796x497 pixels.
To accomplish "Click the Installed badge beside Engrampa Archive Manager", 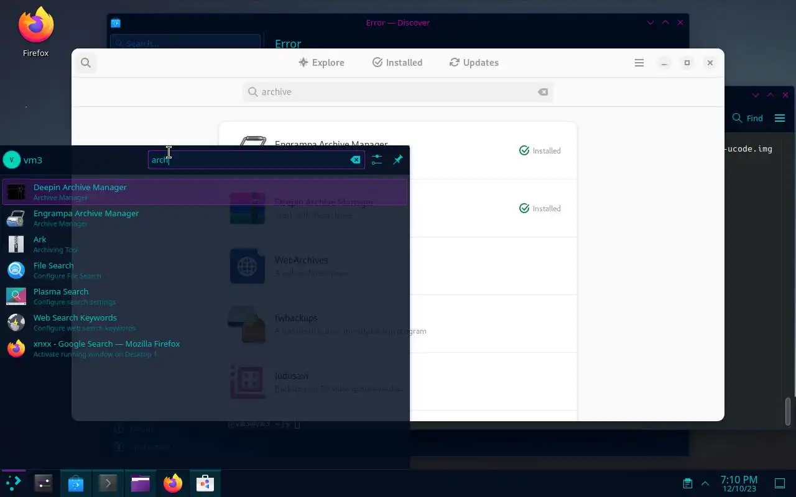I will [x=540, y=150].
